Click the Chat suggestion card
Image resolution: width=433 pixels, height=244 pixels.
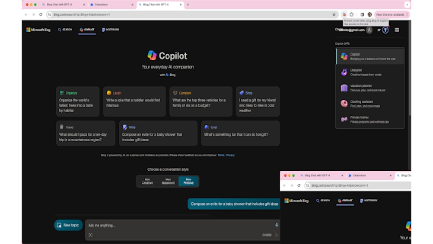(240, 133)
